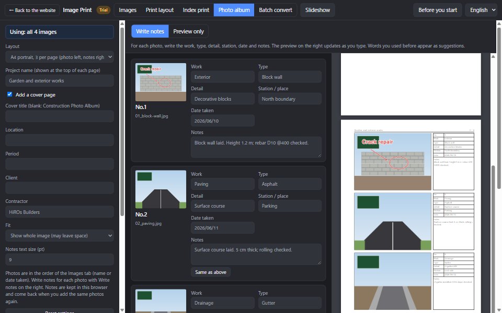This screenshot has height=313, width=502.
Task: Switch to Preview only mode
Action: pyautogui.click(x=188, y=31)
